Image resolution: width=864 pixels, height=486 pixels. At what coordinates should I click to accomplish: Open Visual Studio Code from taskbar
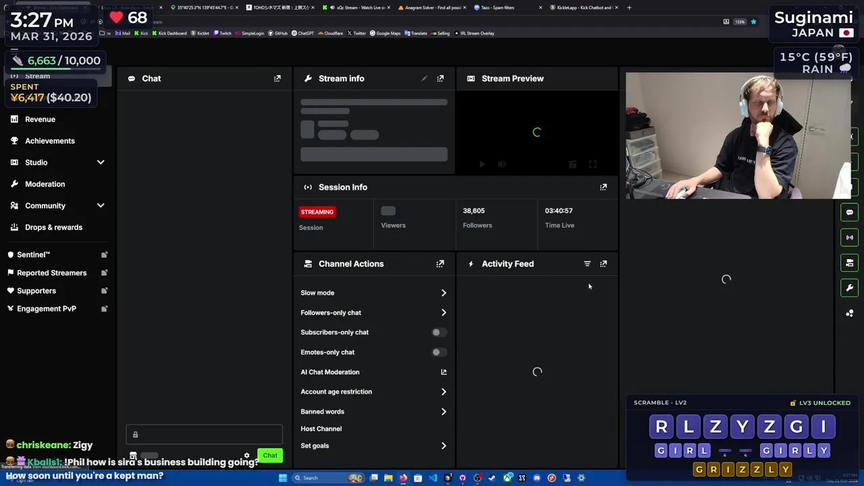[x=433, y=478]
